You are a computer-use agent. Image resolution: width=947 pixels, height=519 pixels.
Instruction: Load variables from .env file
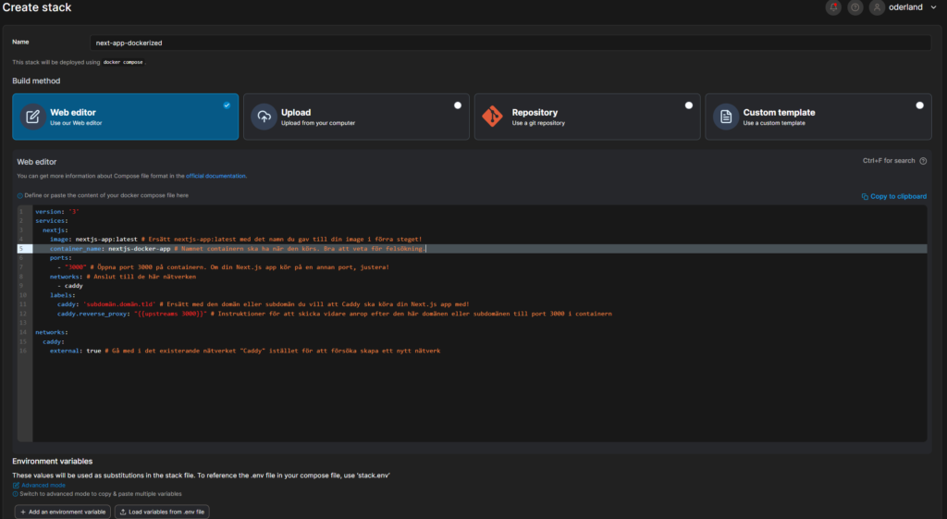[163, 512]
